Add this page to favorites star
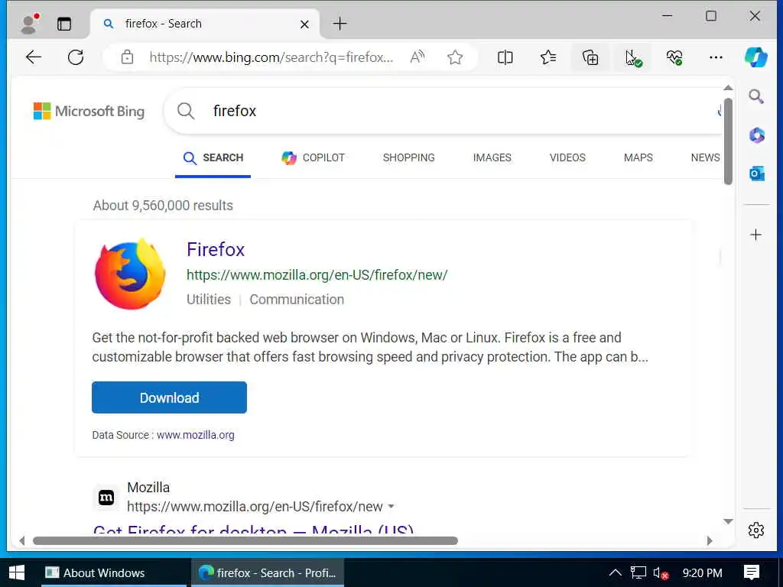 (x=455, y=57)
